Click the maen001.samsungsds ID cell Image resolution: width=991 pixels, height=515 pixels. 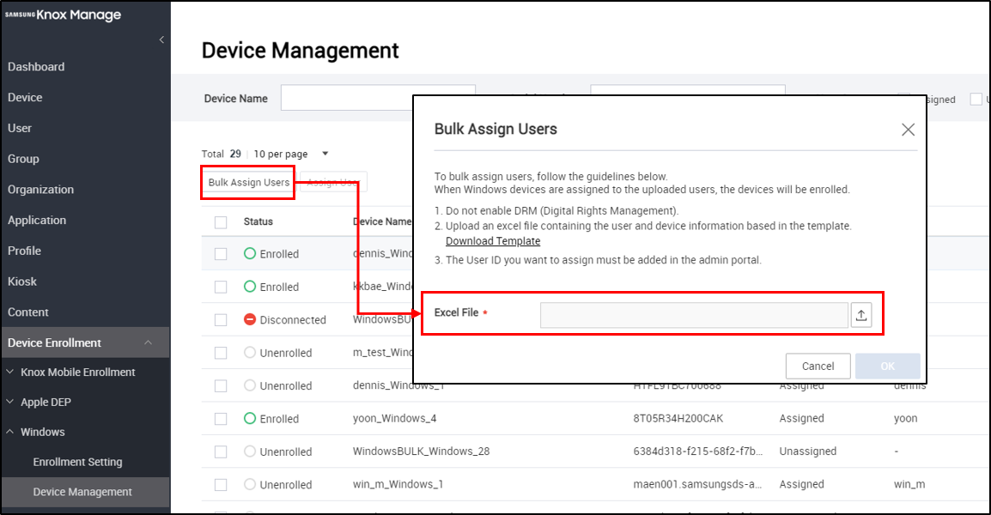point(698,484)
